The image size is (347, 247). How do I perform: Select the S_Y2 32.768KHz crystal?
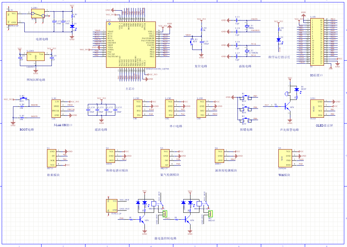(247, 51)
